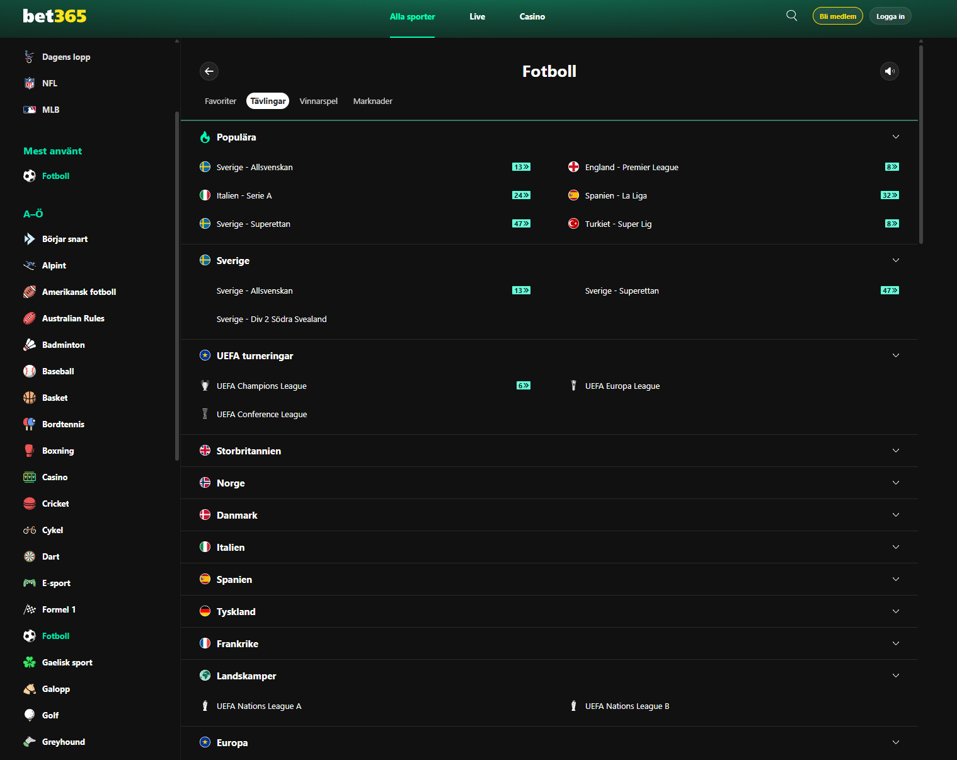Screen dimensions: 957x760
Task: Click the Bordtennis paddle icon
Action: [x=30, y=424]
